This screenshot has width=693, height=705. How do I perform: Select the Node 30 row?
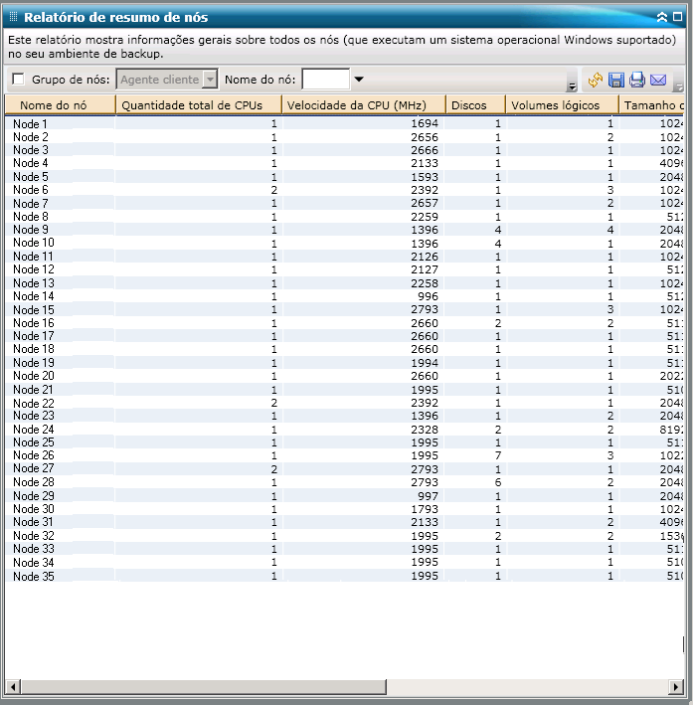pyautogui.click(x=345, y=509)
